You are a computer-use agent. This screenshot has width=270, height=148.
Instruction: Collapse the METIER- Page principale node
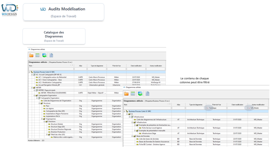[34, 90]
